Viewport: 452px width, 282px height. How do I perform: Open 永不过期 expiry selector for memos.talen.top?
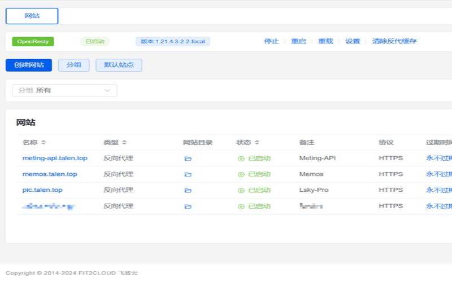click(x=439, y=174)
